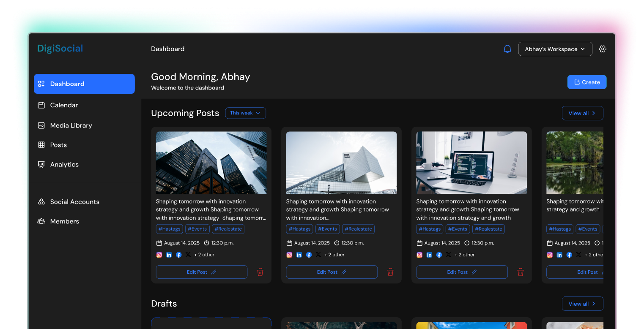Delete the first upcoming post with trash icon
The height and width of the screenshot is (329, 644).
[260, 272]
